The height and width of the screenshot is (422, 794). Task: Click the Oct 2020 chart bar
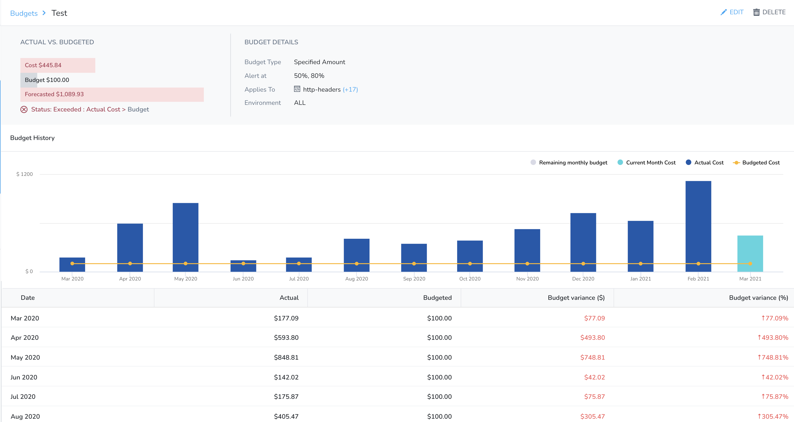(470, 256)
